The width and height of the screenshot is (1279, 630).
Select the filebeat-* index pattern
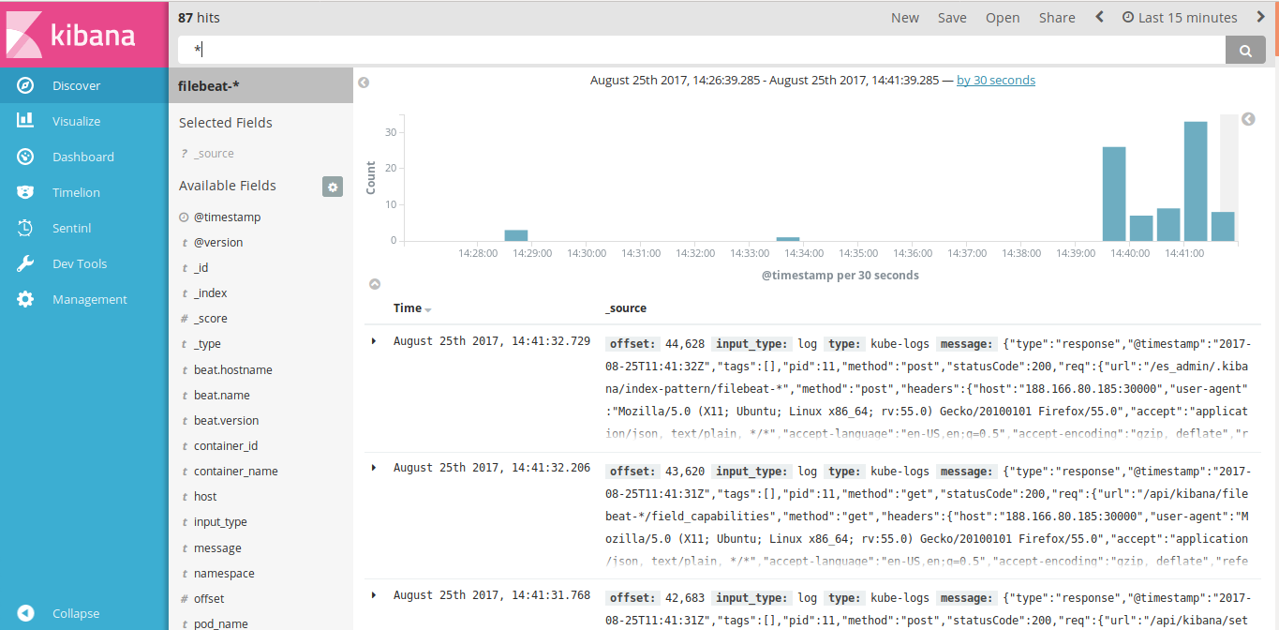pos(260,85)
